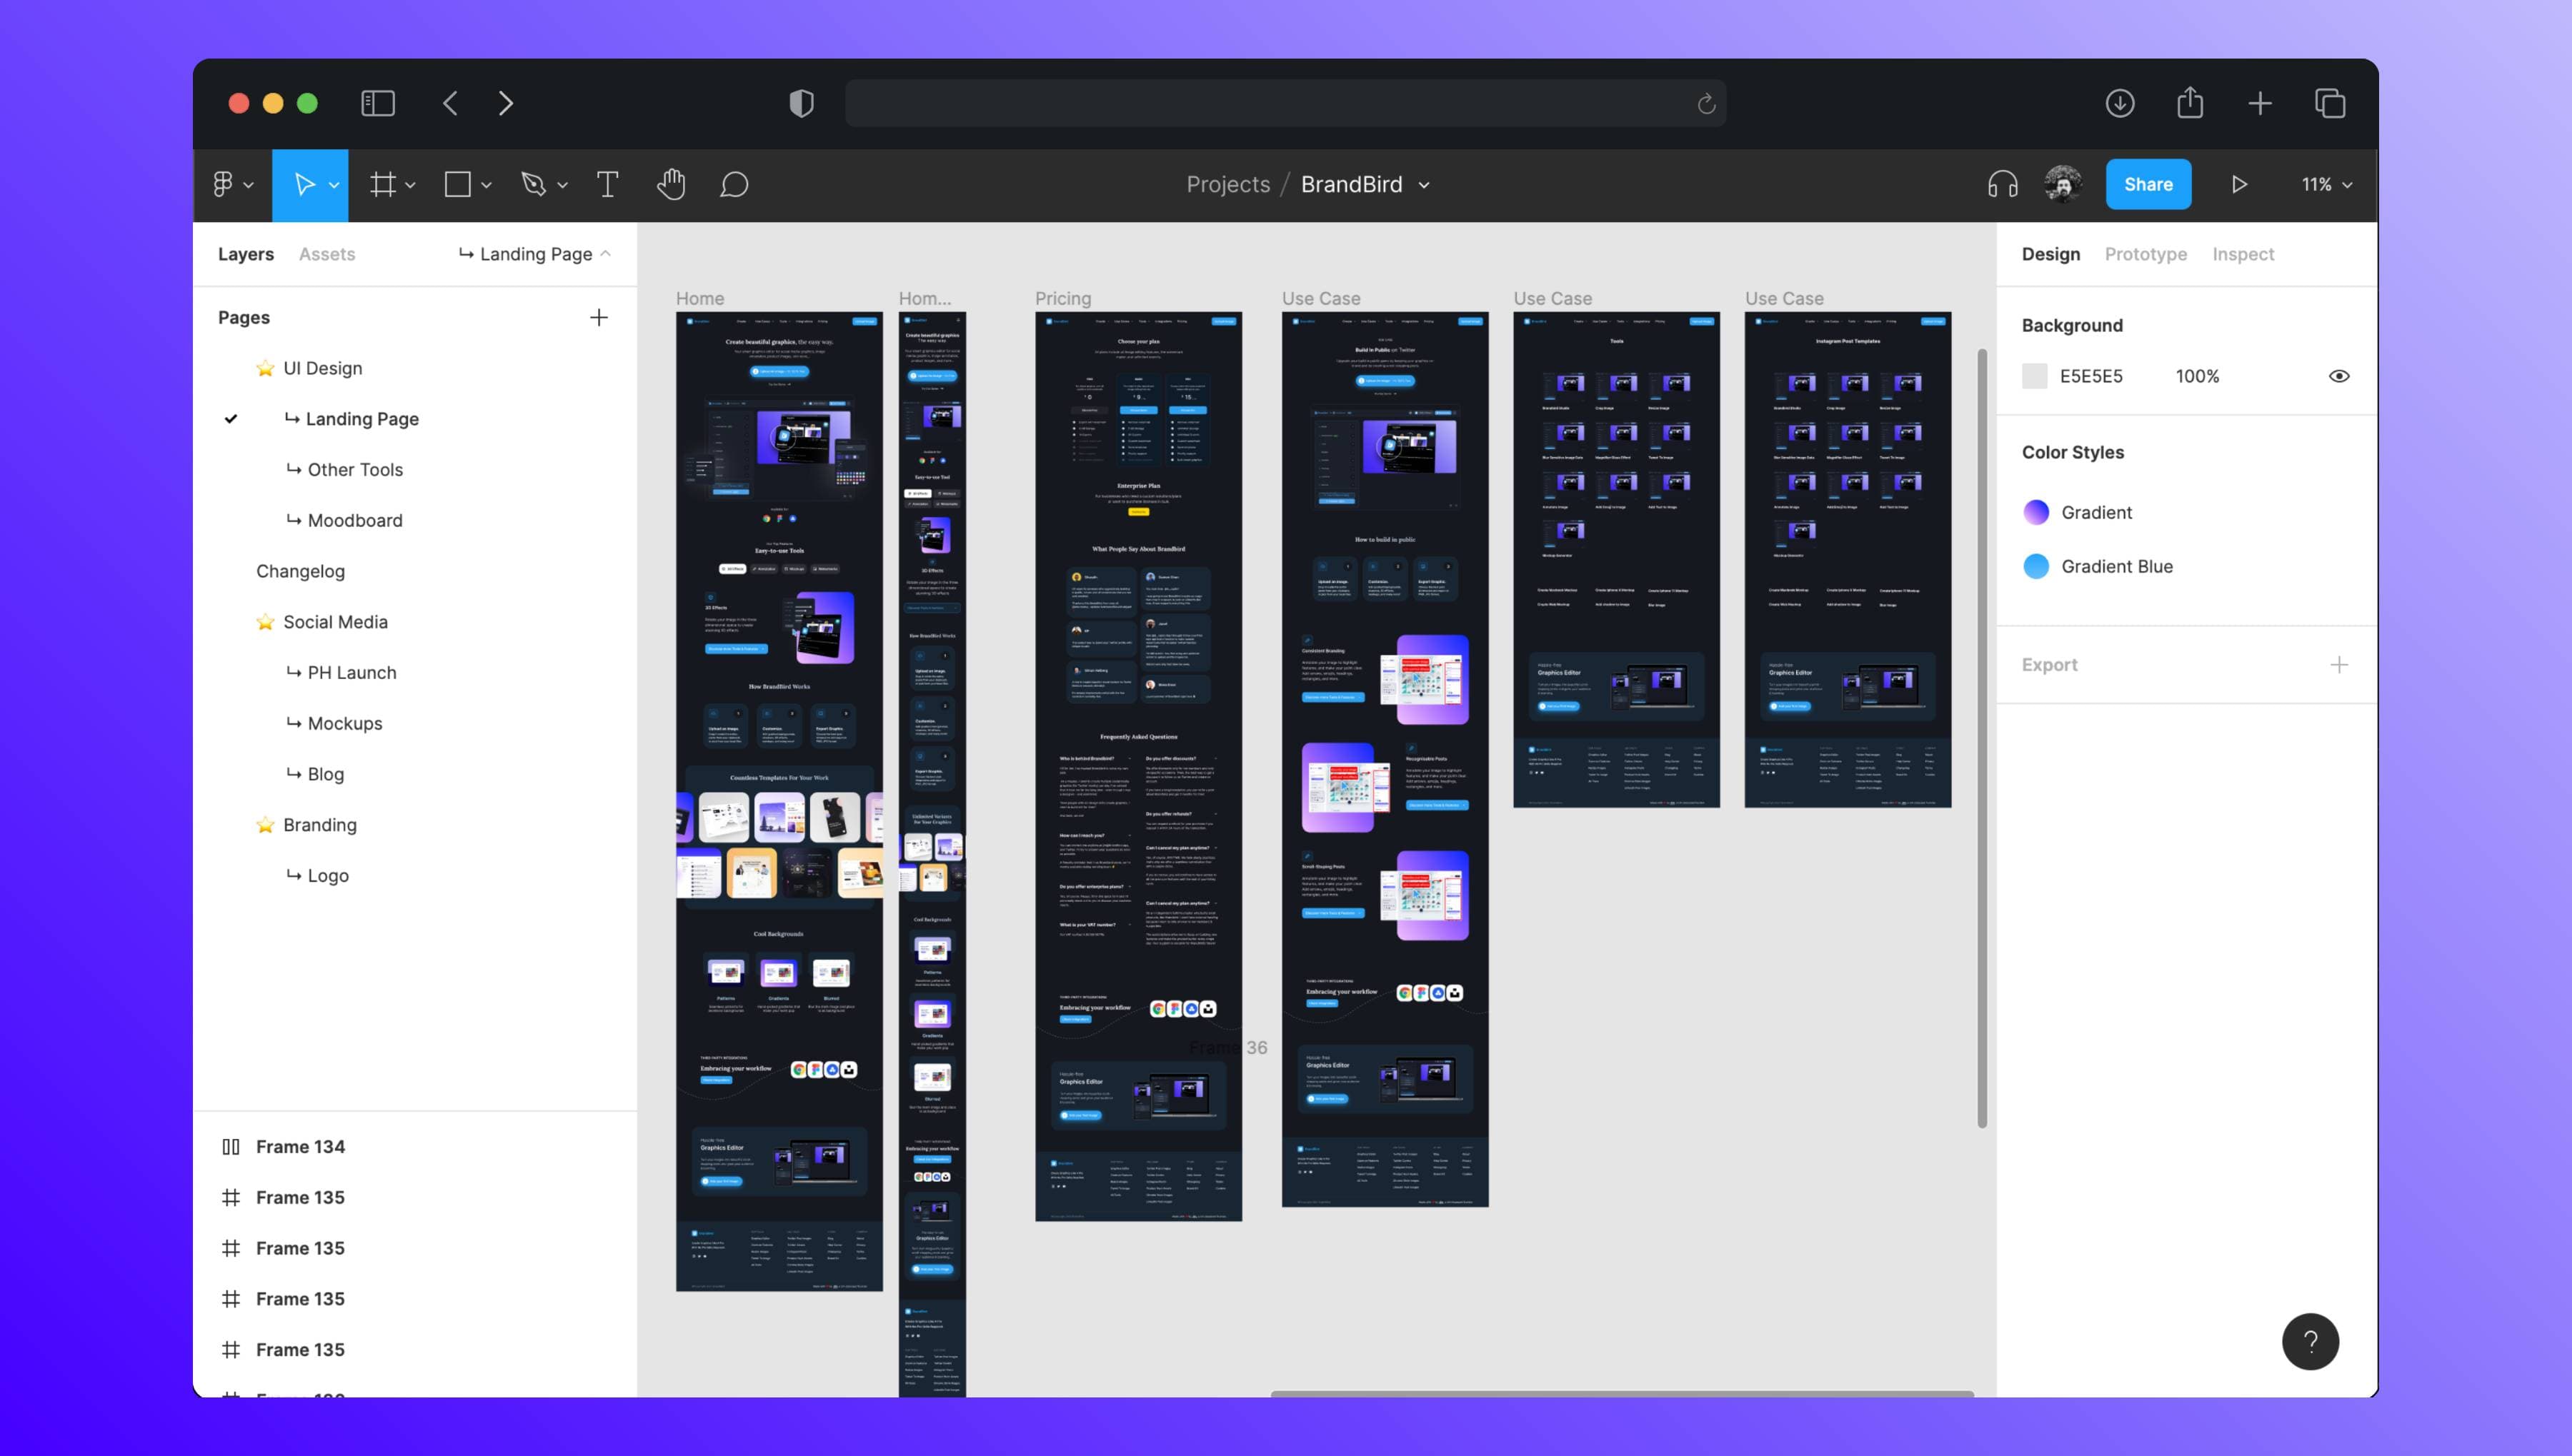This screenshot has width=2572, height=1456.
Task: Open the Other Tools page
Action: pyautogui.click(x=355, y=470)
